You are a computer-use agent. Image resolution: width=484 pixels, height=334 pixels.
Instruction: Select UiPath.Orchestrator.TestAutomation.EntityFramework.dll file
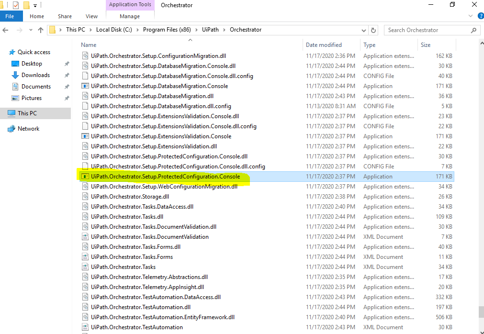[x=267, y=317]
